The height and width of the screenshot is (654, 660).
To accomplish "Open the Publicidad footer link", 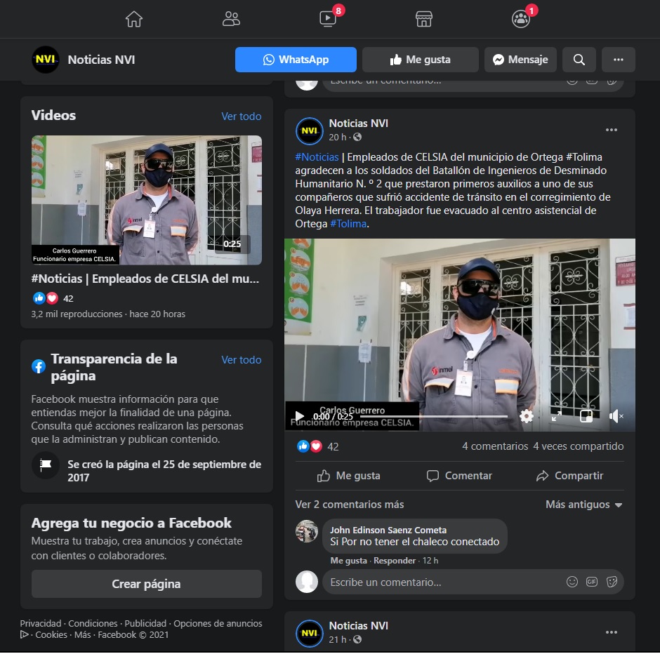I will click(145, 623).
